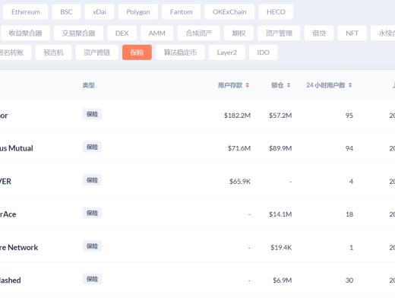The height and width of the screenshot is (304, 395).
Task: Switch to the Layer2 category
Action: (227, 52)
